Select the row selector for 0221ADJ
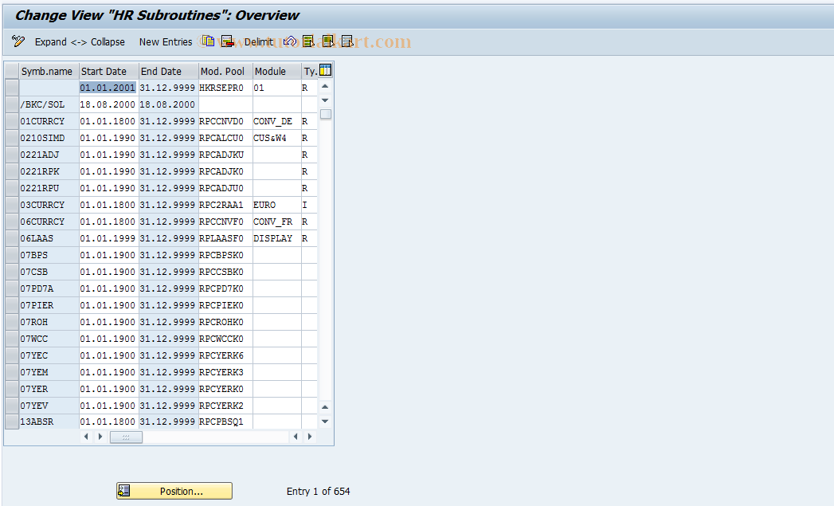 click(x=12, y=155)
